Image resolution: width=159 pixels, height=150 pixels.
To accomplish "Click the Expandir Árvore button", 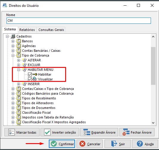I will (99, 132).
